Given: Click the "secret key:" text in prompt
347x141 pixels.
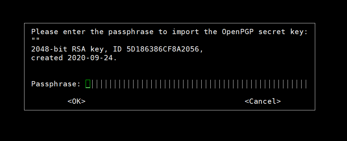Looking at the screenshot, I should pos(283,32).
